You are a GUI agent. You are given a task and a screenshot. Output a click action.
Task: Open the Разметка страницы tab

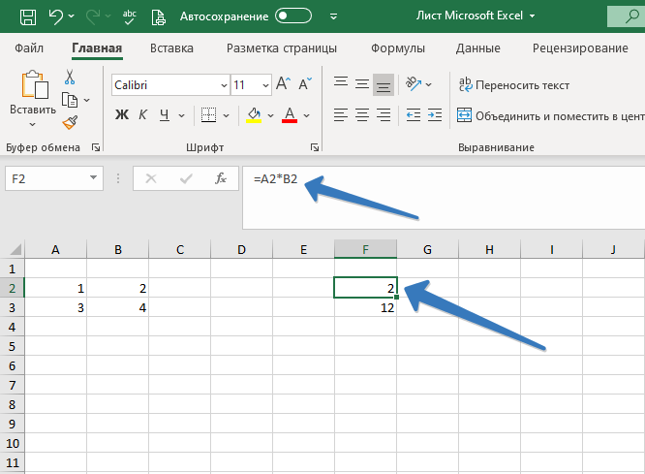click(x=282, y=48)
